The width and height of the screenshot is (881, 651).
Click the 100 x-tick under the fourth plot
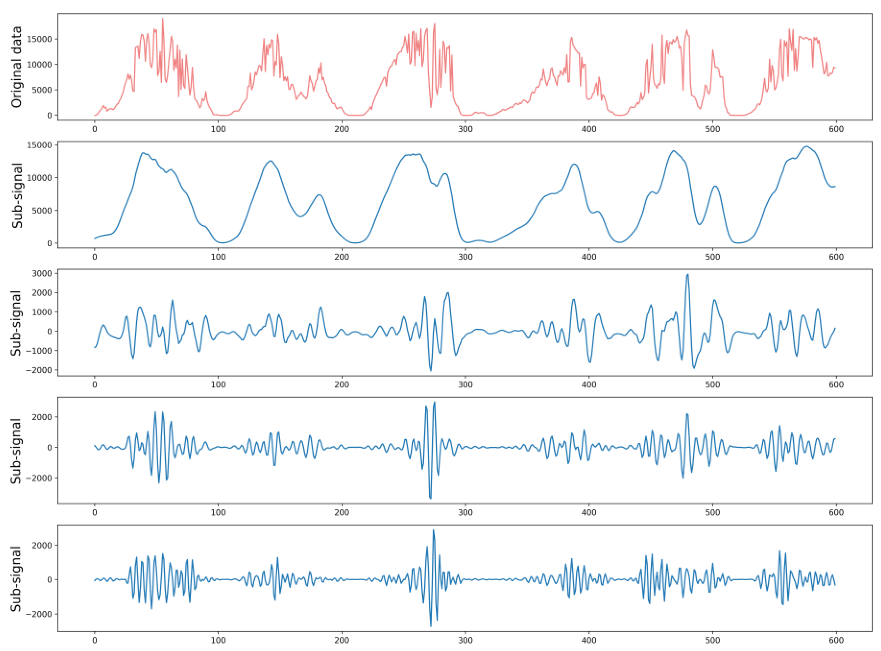click(218, 512)
